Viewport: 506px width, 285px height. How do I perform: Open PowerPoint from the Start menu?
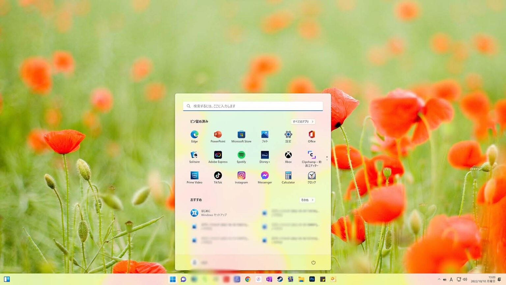point(217,135)
